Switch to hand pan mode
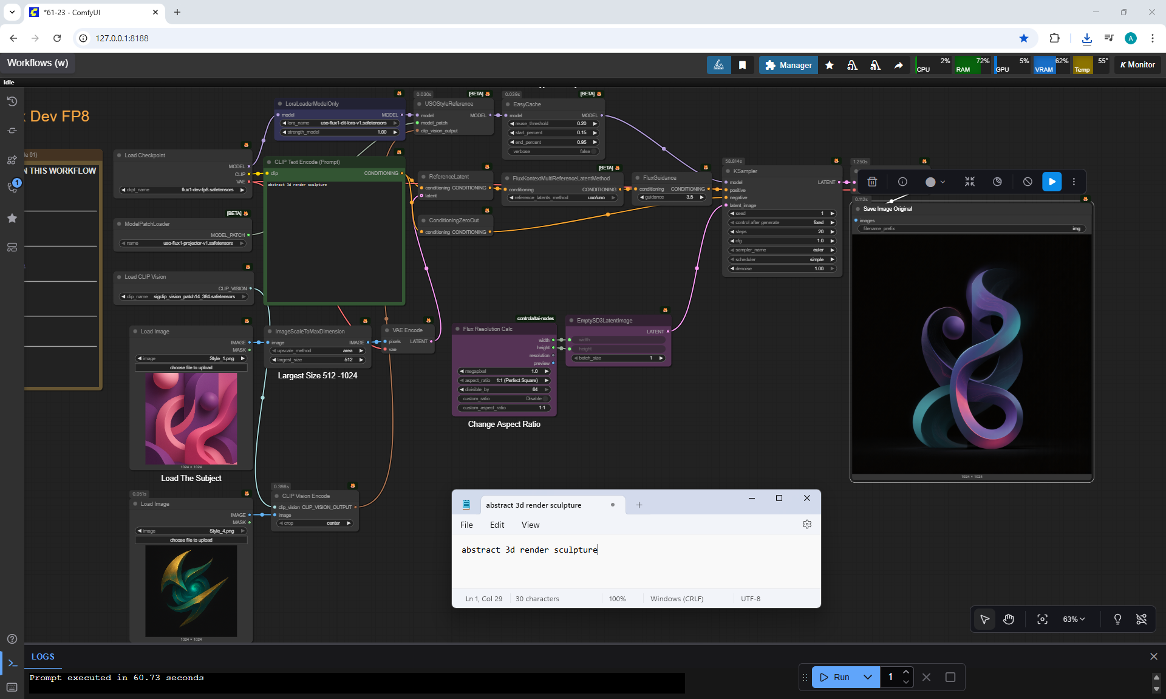The image size is (1166, 699). click(x=1009, y=619)
